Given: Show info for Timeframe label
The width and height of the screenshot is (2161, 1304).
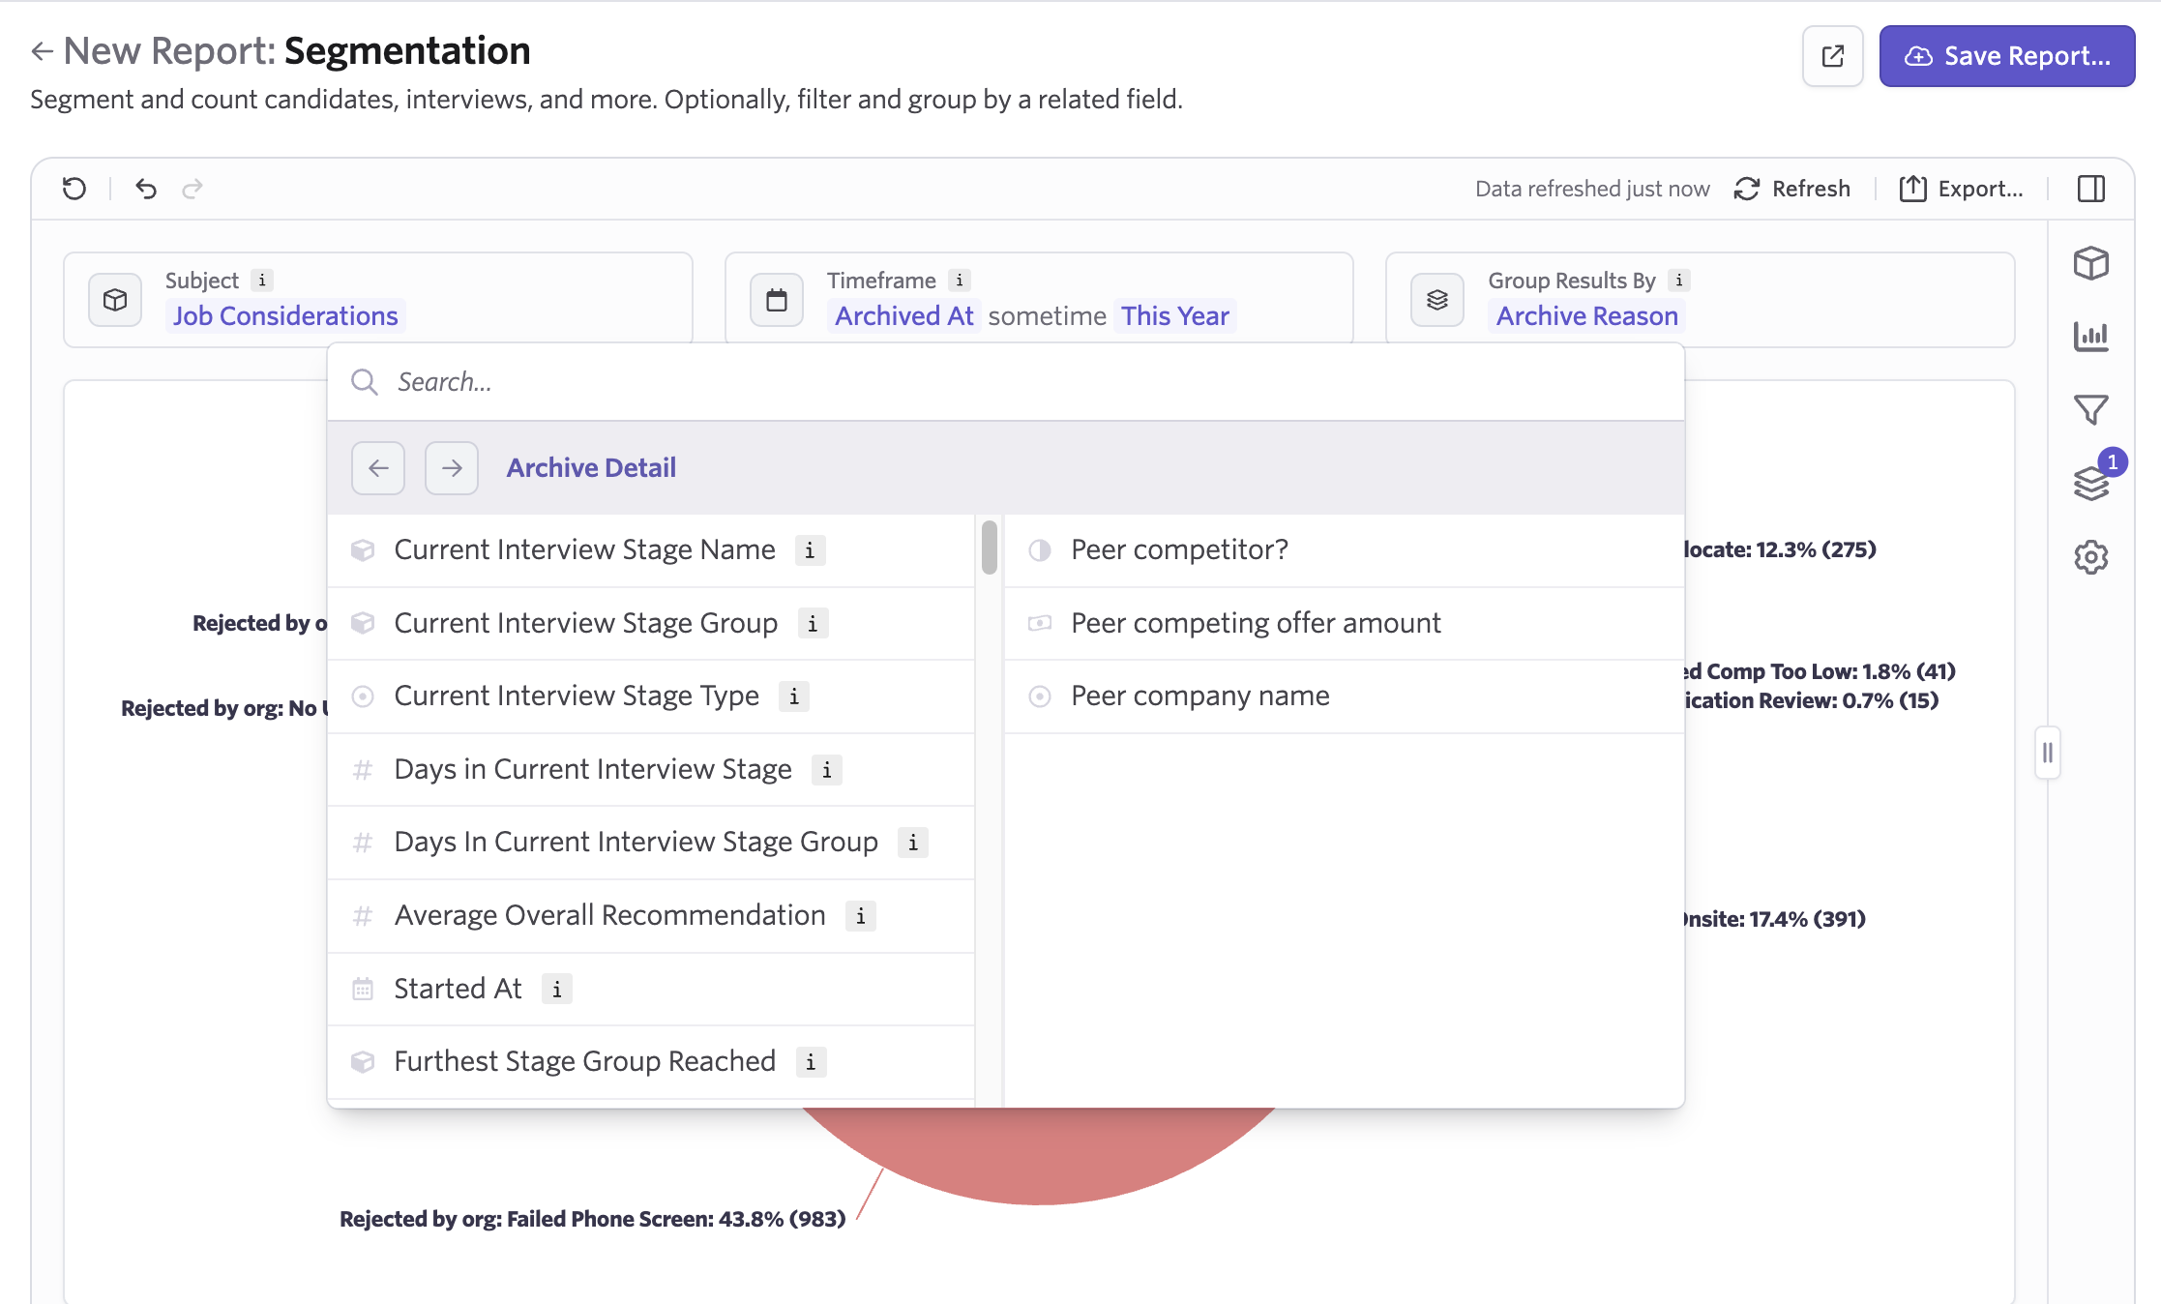Looking at the screenshot, I should pos(959,281).
